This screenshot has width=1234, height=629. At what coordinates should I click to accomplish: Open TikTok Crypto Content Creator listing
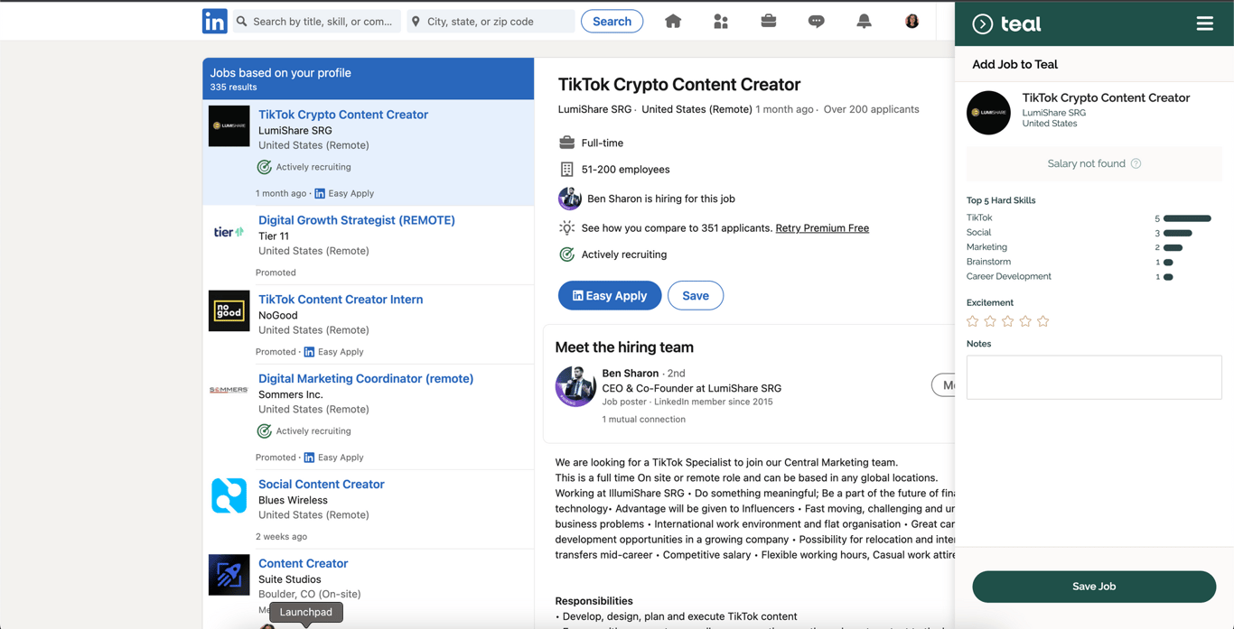coord(343,115)
